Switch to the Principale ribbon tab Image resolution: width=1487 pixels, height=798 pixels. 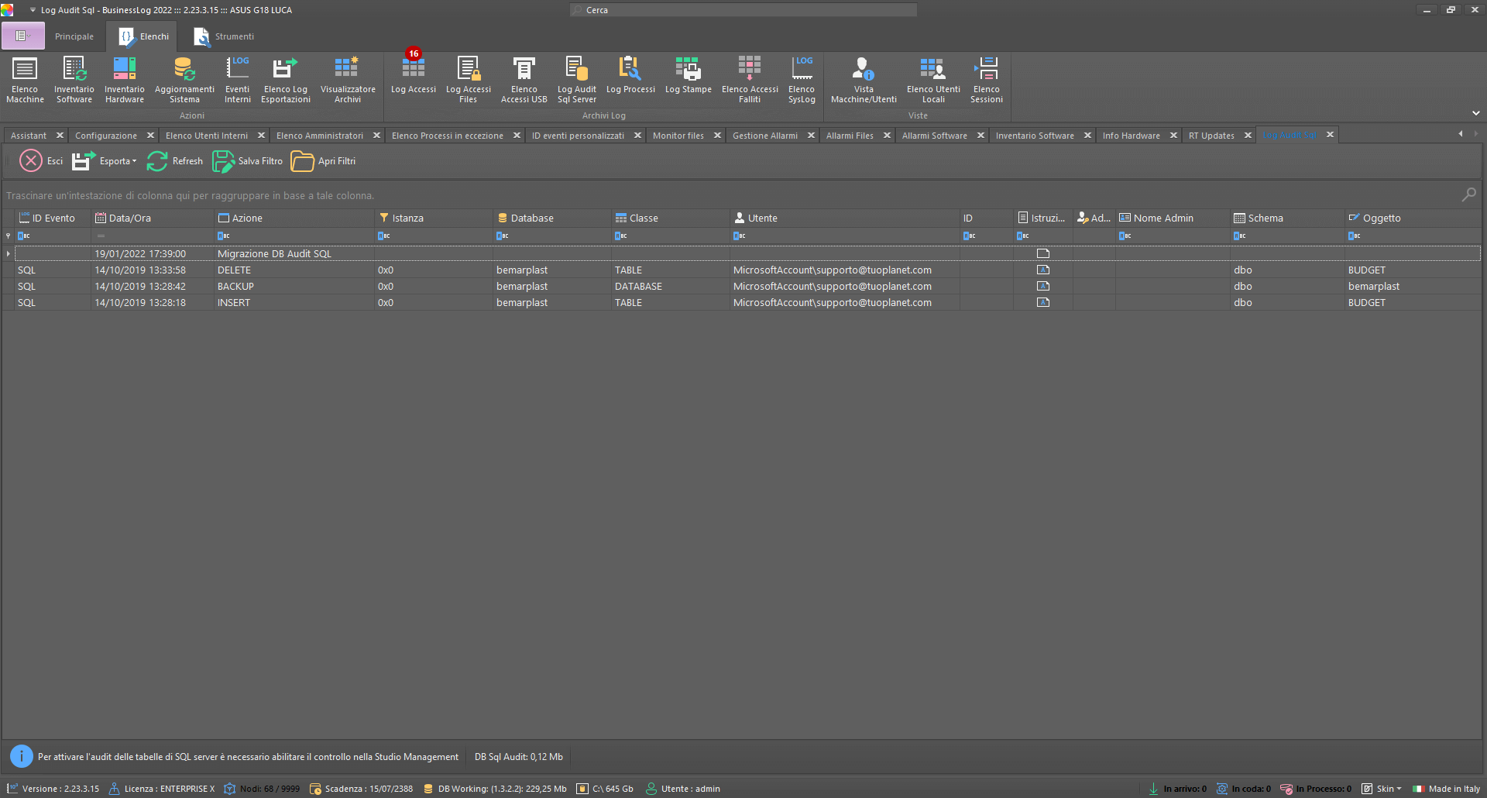(74, 36)
